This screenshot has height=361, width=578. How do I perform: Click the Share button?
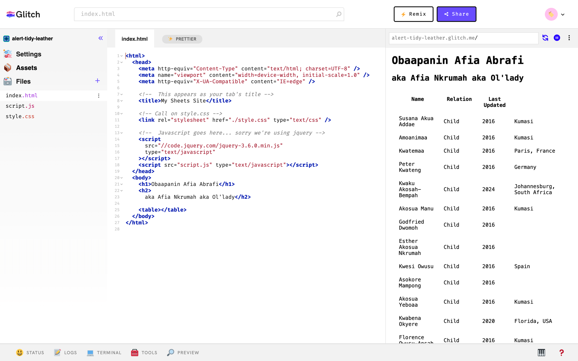(x=456, y=14)
